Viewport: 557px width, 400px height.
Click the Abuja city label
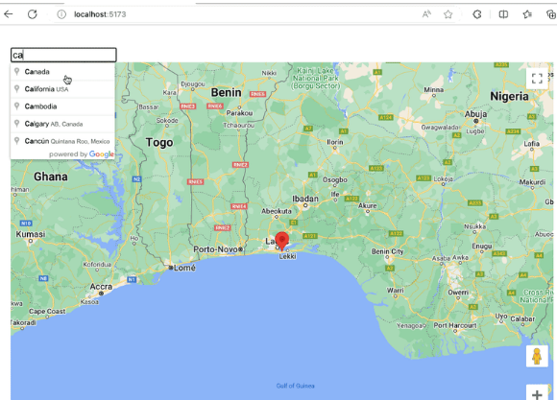[x=475, y=114]
